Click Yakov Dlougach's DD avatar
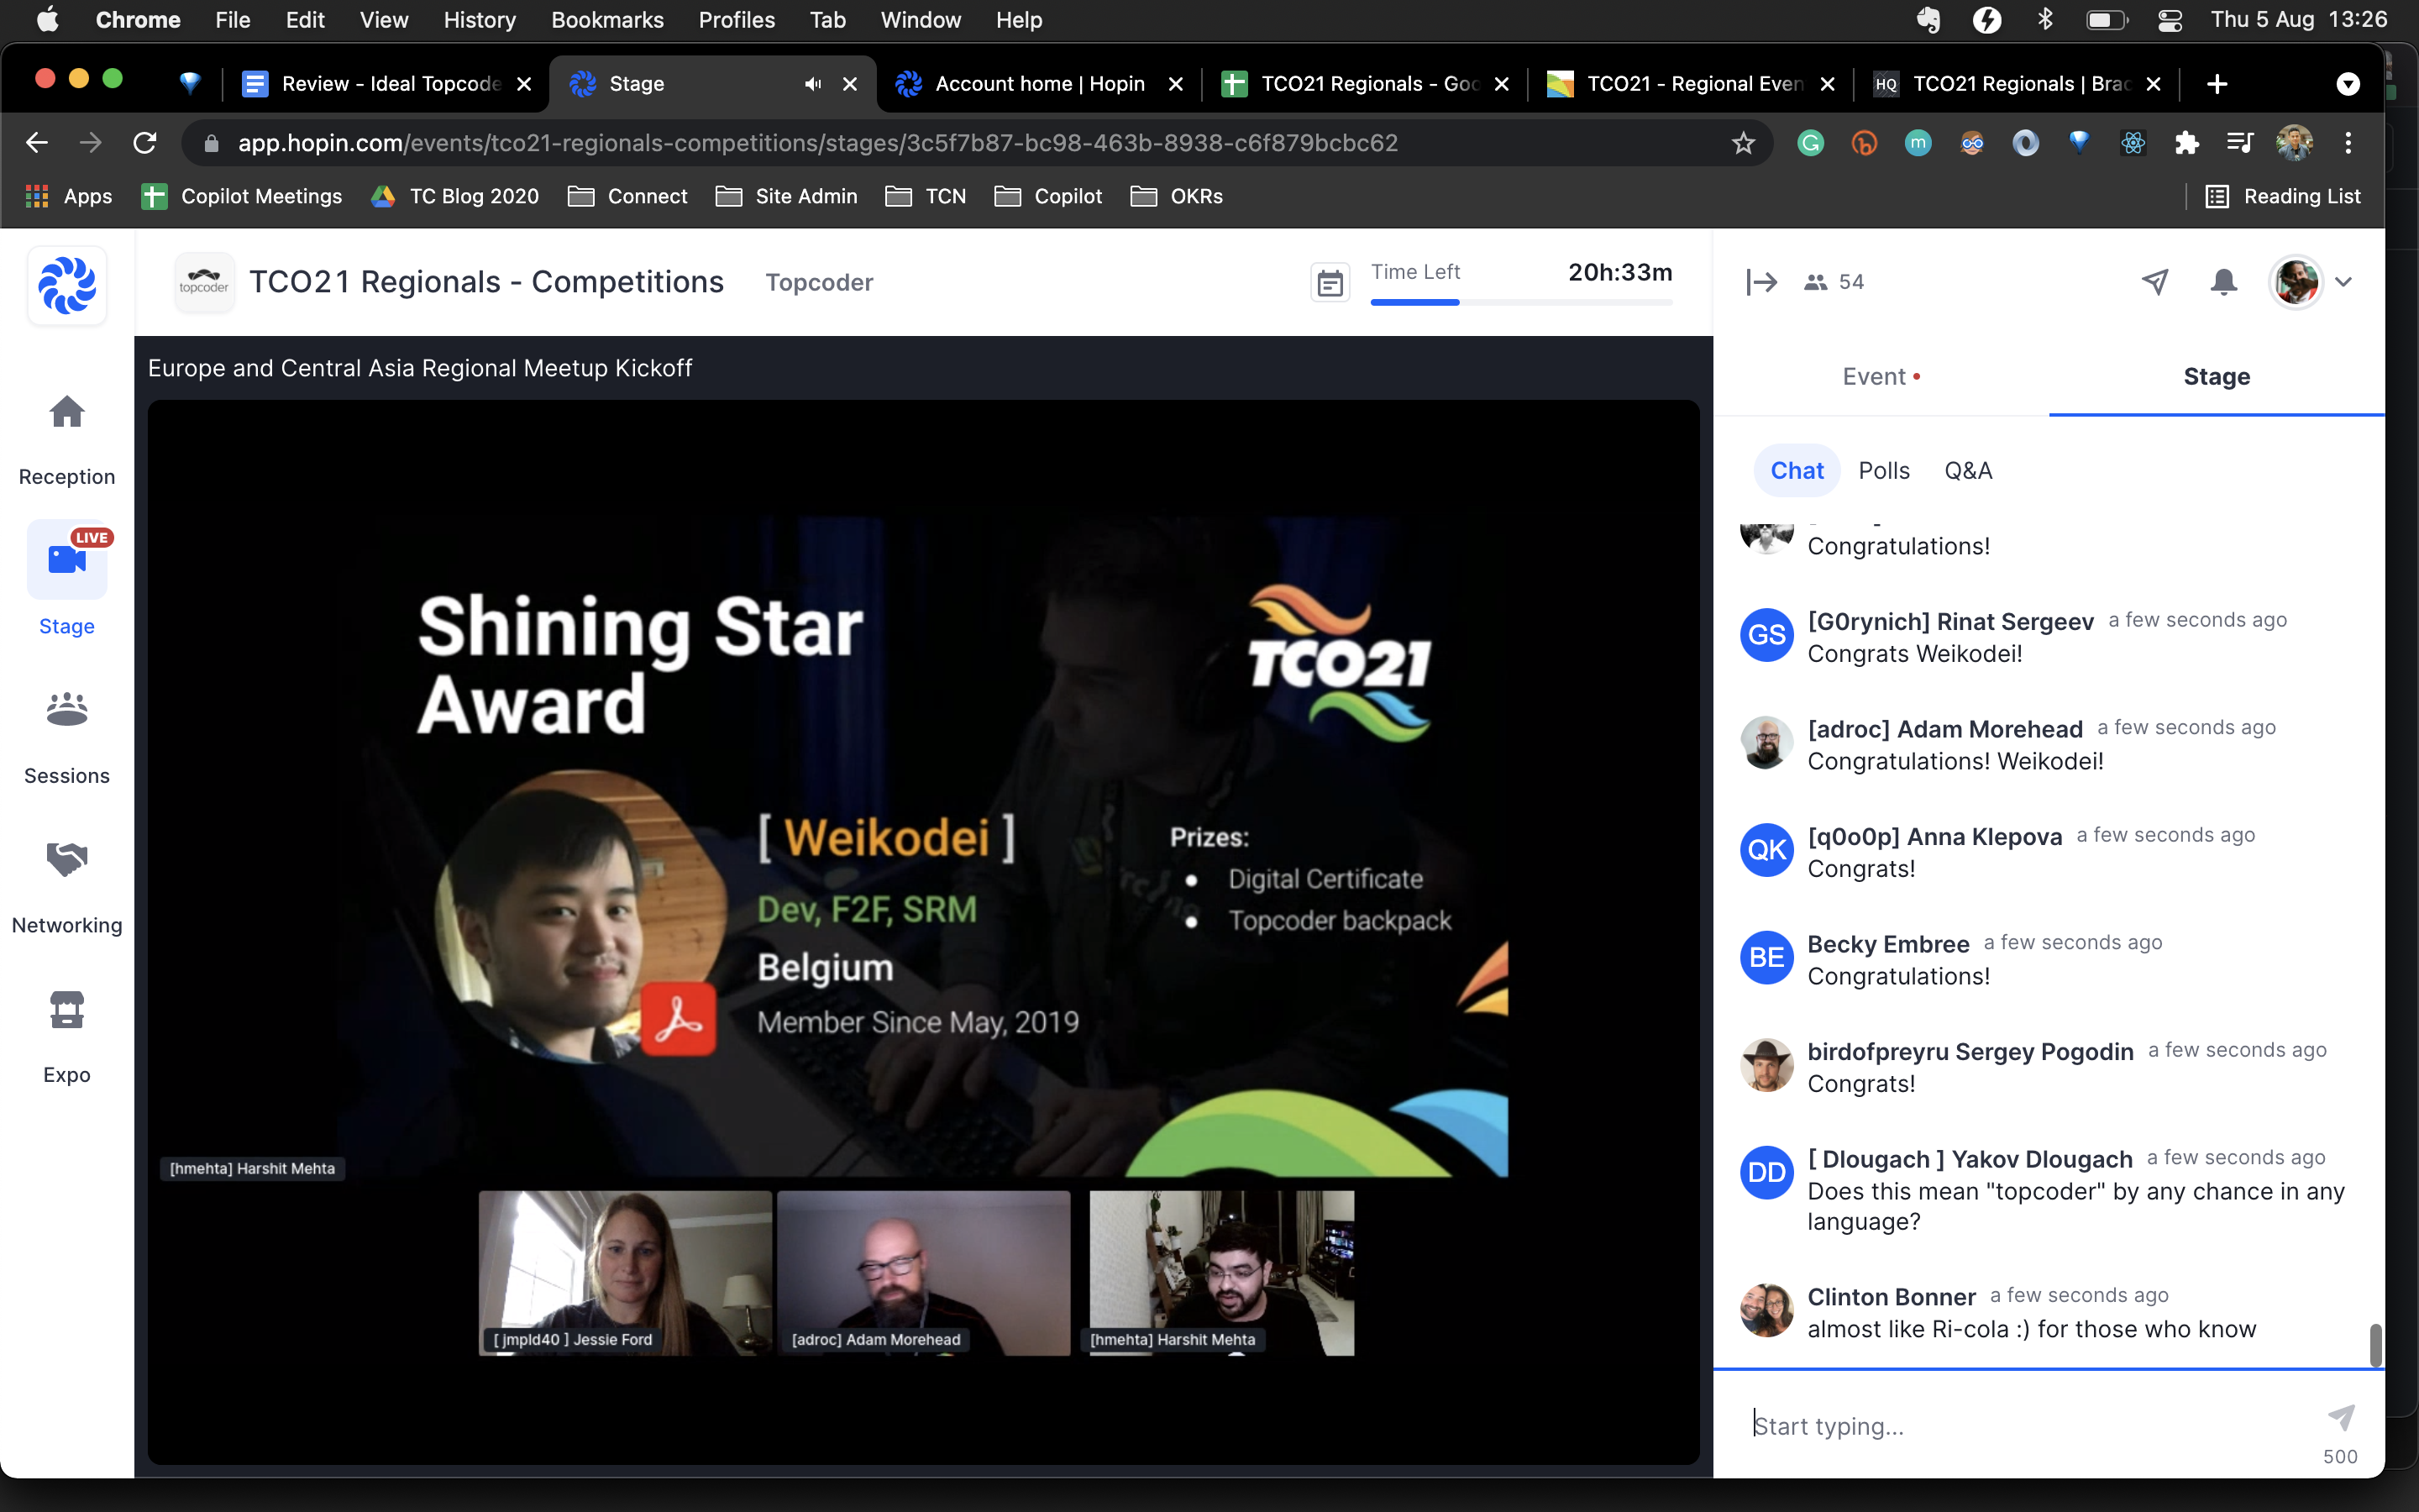Viewport: 2419px width, 1512px height. click(x=1766, y=1172)
